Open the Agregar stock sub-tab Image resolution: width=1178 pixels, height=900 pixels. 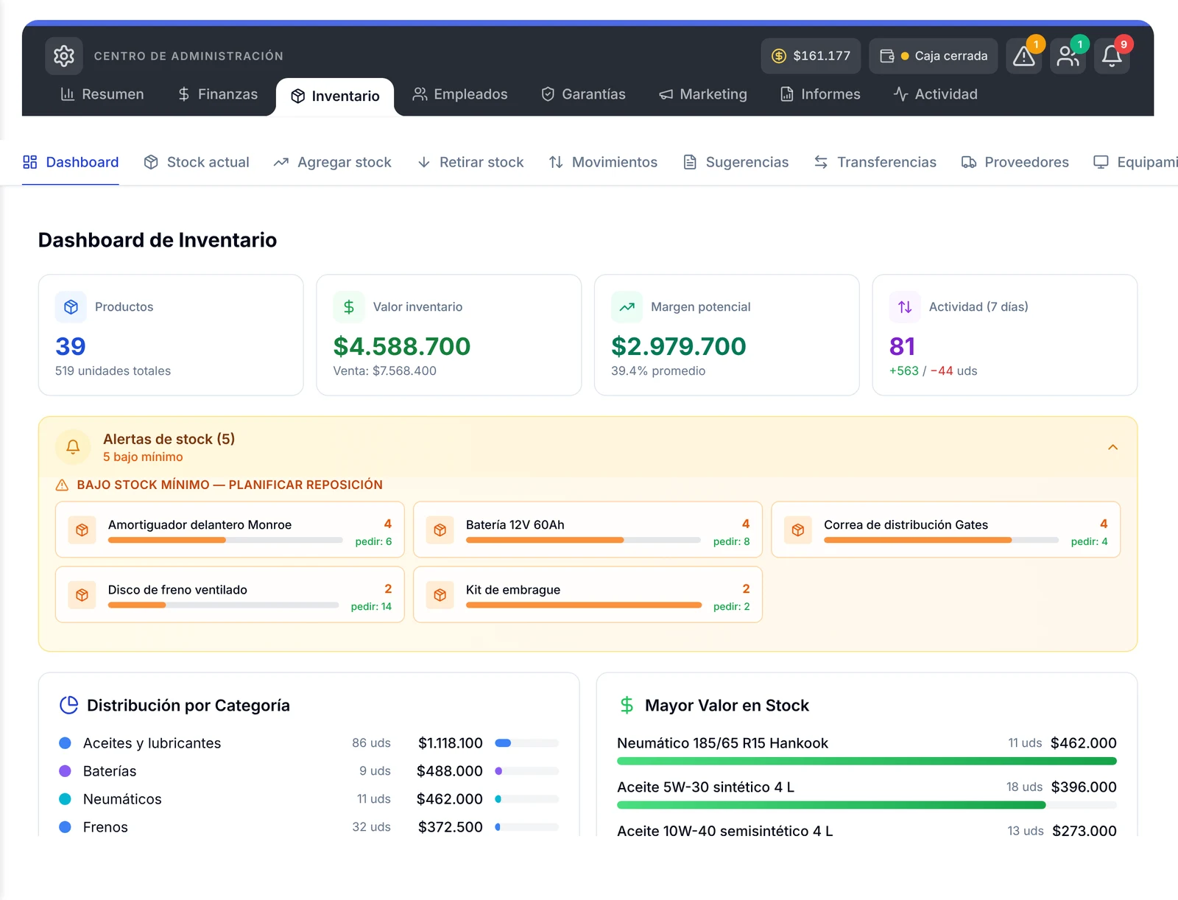(332, 162)
